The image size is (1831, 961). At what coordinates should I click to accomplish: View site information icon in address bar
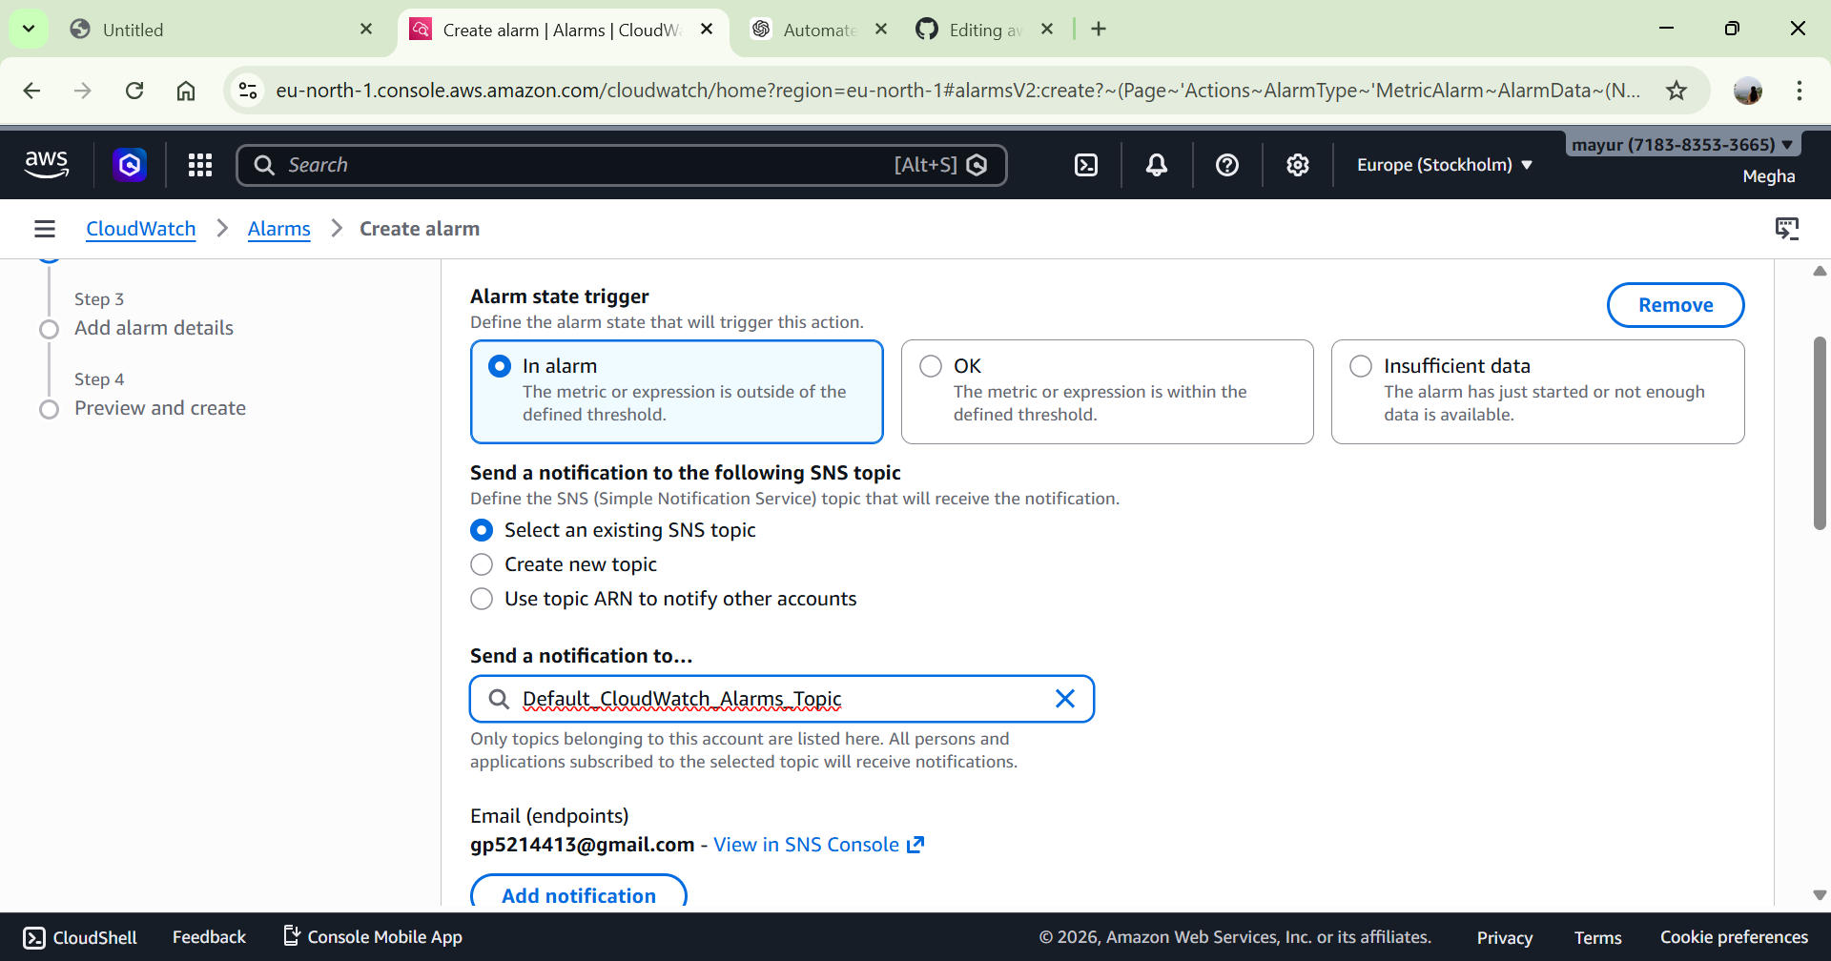tap(248, 91)
